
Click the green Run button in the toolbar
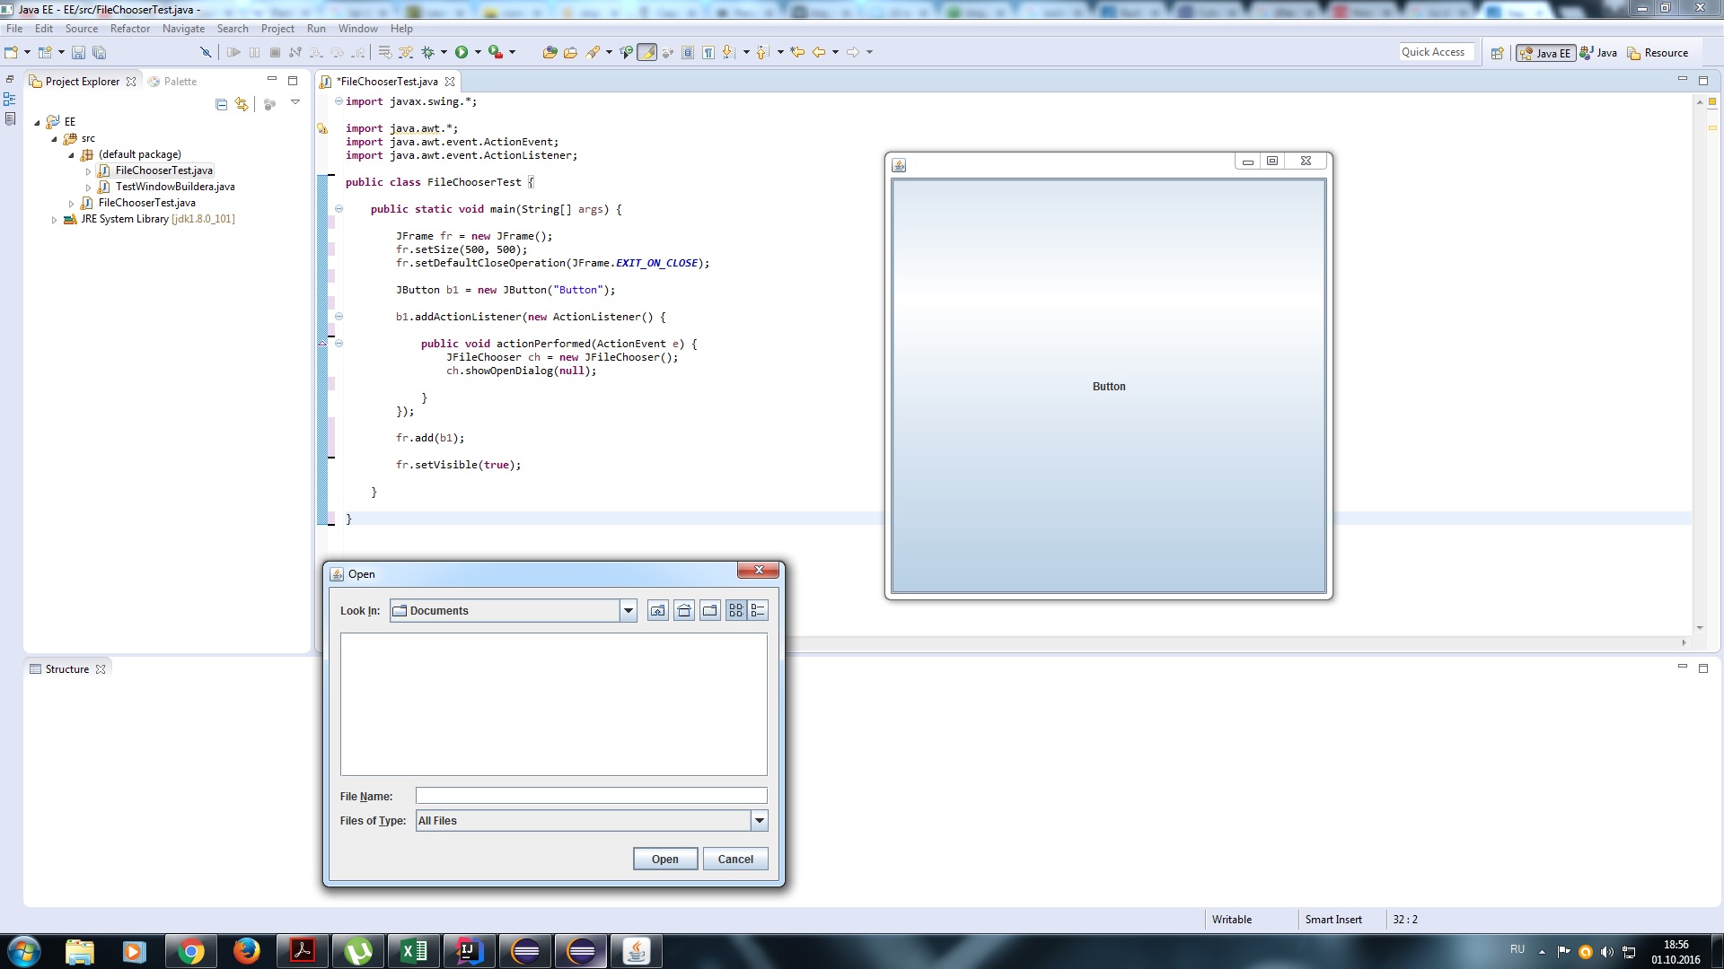(x=461, y=52)
